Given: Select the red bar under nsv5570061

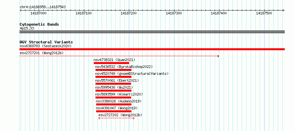Looking at the screenshot, I should pos(113,84).
